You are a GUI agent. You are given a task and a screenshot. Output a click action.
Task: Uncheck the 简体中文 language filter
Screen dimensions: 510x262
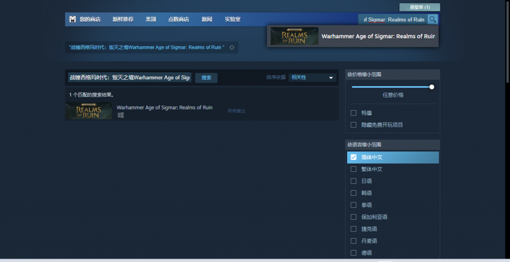(x=354, y=157)
